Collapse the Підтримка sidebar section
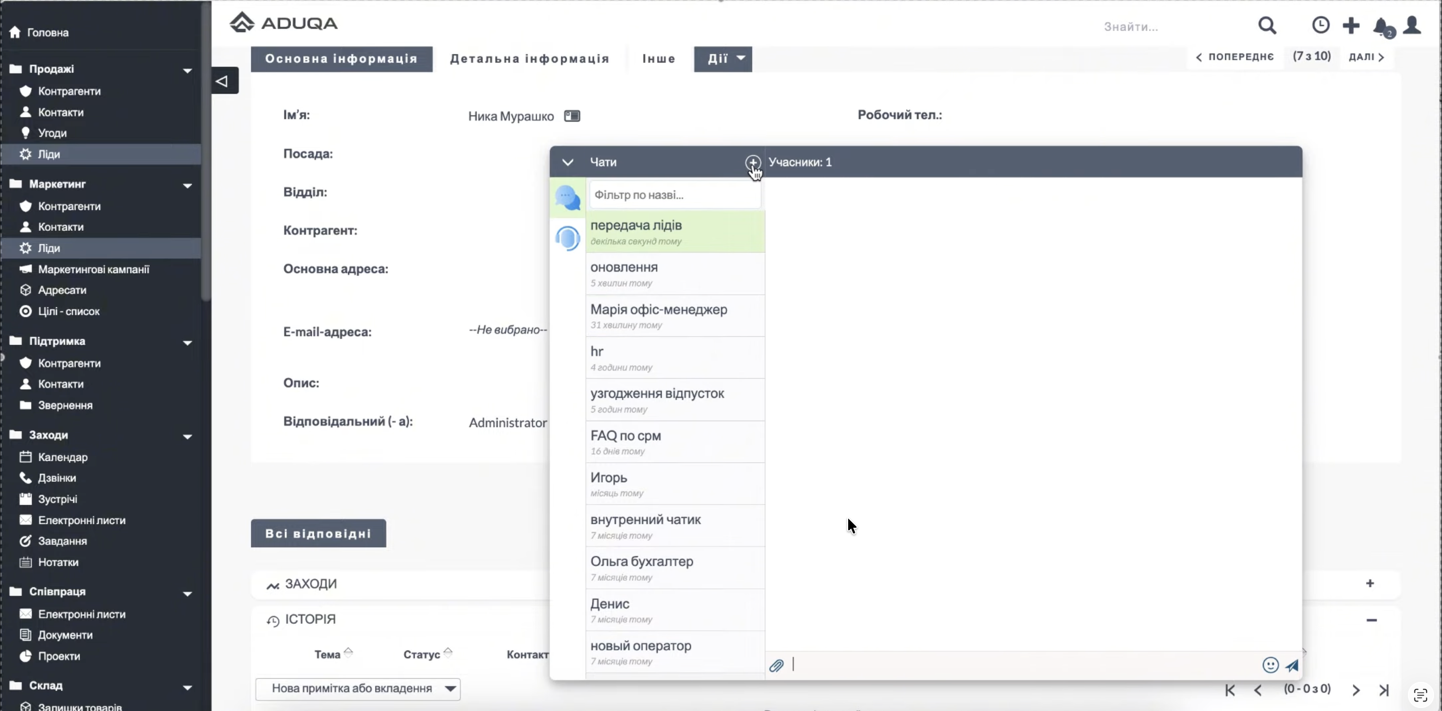The height and width of the screenshot is (711, 1442). pos(188,342)
